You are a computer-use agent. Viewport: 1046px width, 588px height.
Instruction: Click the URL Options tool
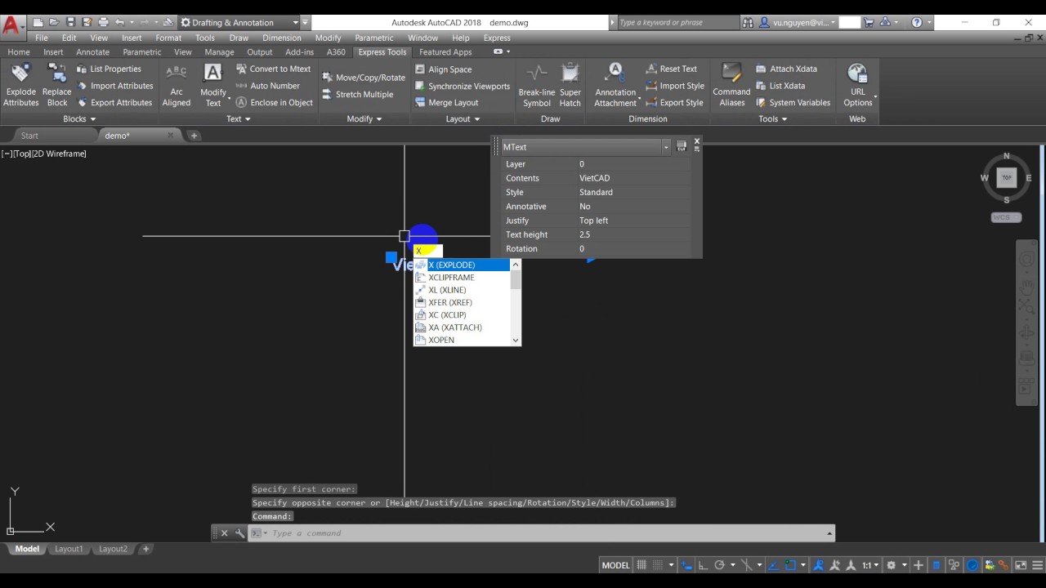click(x=858, y=85)
